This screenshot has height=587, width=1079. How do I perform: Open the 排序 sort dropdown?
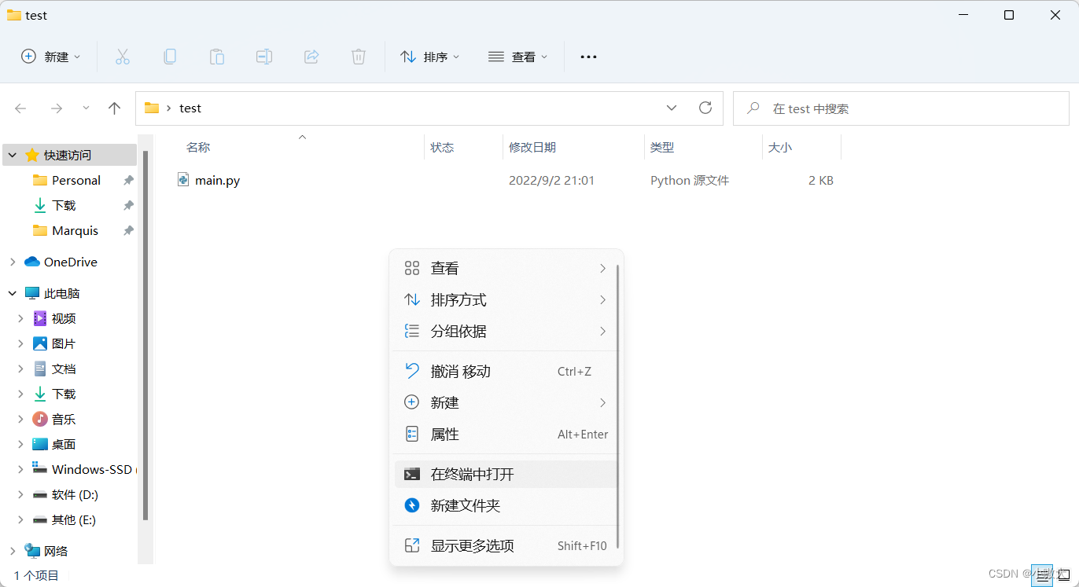click(429, 56)
